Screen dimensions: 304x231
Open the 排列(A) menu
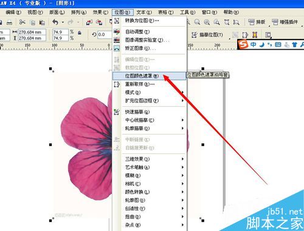pos(78,12)
